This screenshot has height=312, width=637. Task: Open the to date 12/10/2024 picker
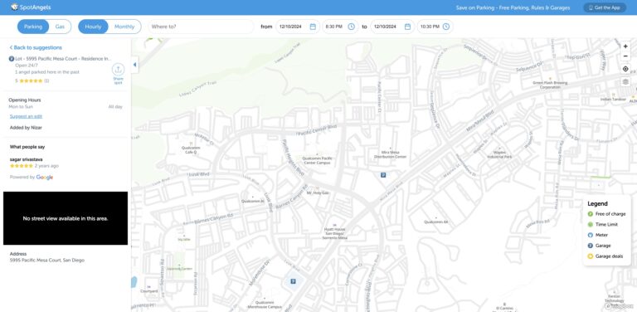pos(392,27)
